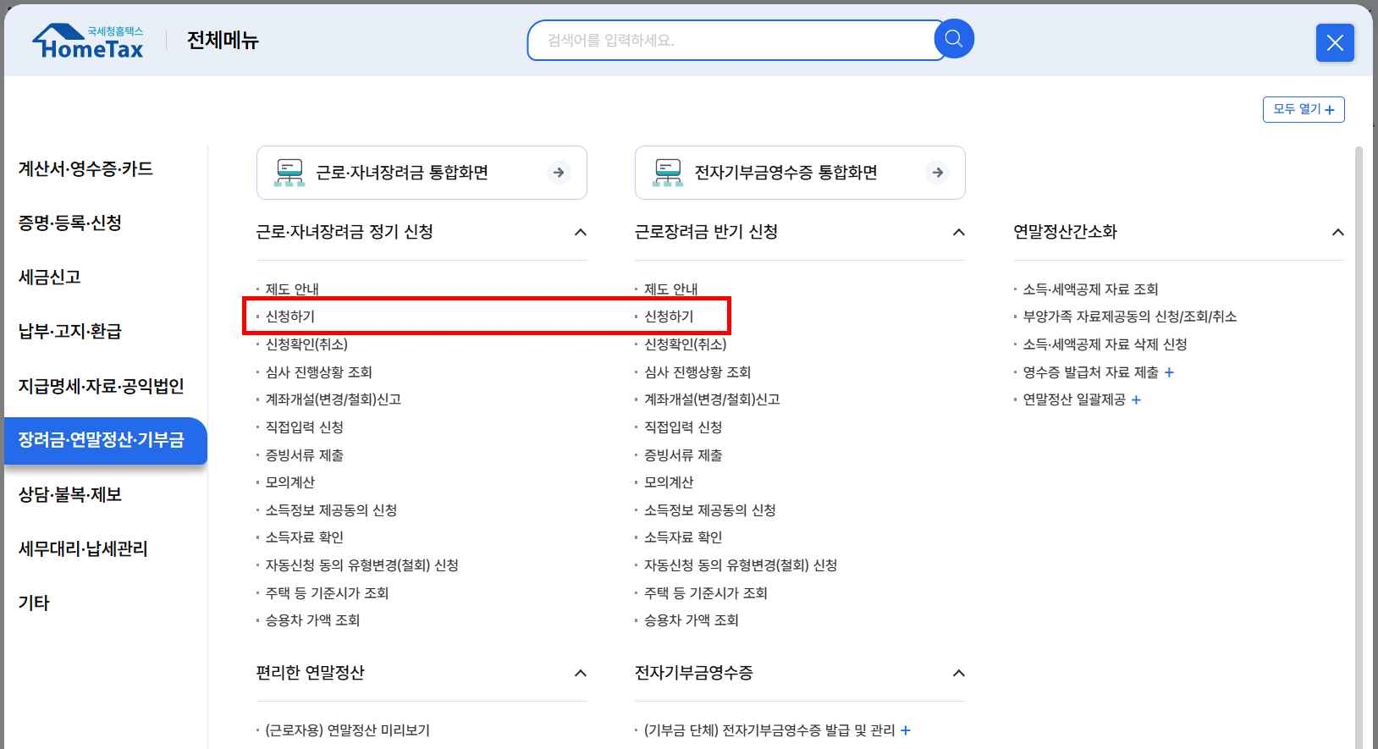This screenshot has height=749, width=1378.
Task: Open (근로자용) 연말정산 미리보기
Action: pos(348,730)
